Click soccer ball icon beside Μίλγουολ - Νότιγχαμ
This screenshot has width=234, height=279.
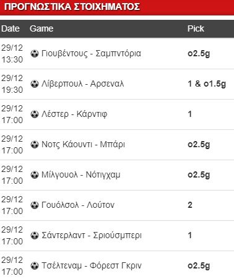click(35, 174)
